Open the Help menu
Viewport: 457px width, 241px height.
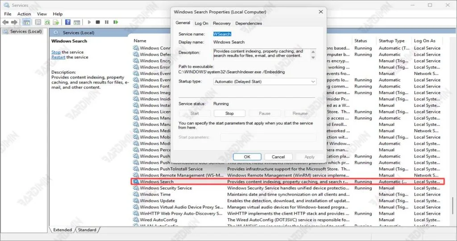click(58, 14)
